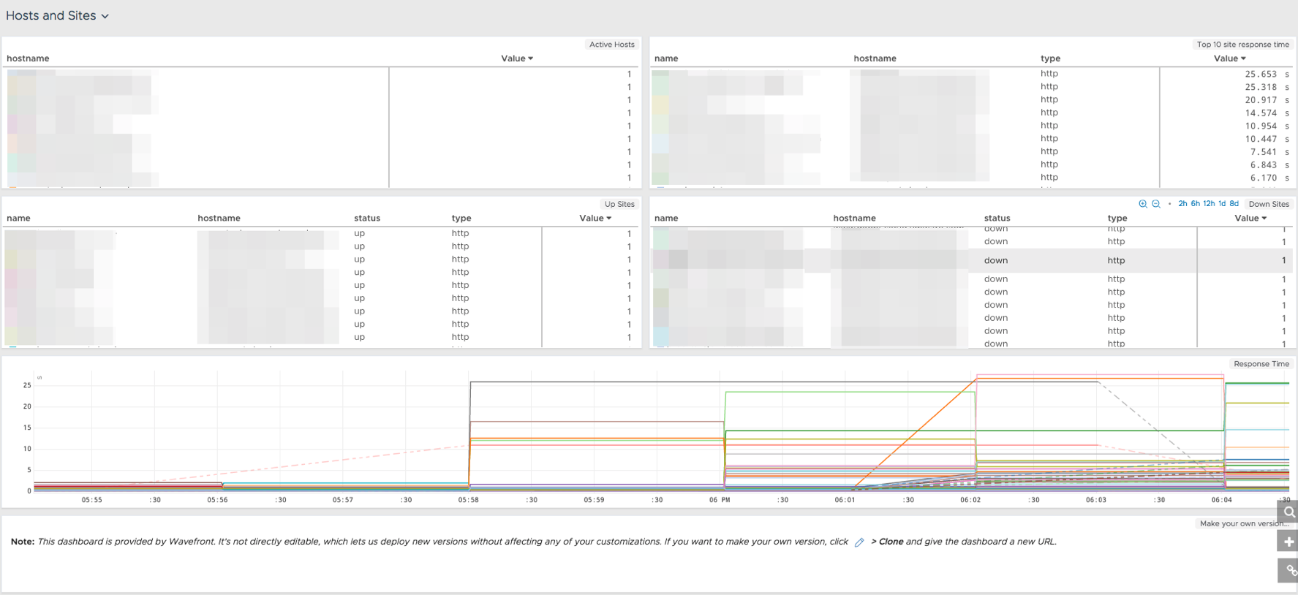The width and height of the screenshot is (1298, 595).
Task: Zoom in on the Down Sites chart
Action: [1143, 204]
